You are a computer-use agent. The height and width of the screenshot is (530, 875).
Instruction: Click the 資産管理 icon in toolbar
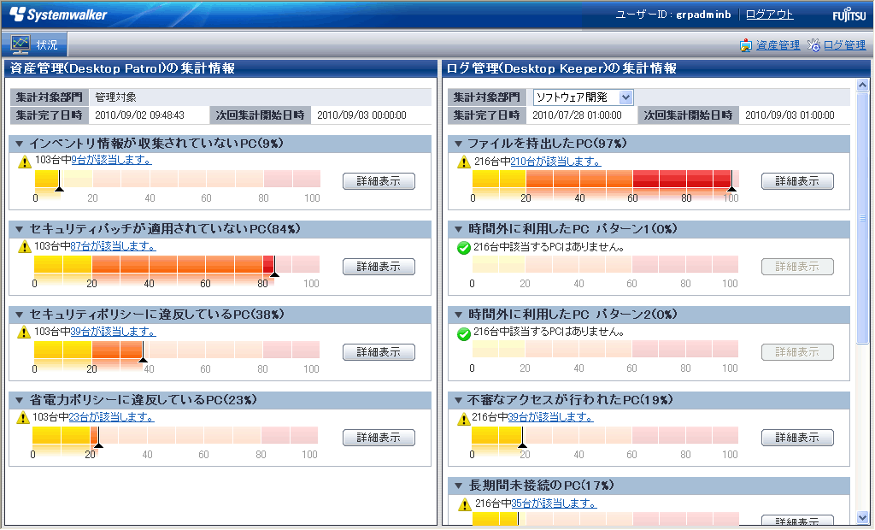point(746,45)
